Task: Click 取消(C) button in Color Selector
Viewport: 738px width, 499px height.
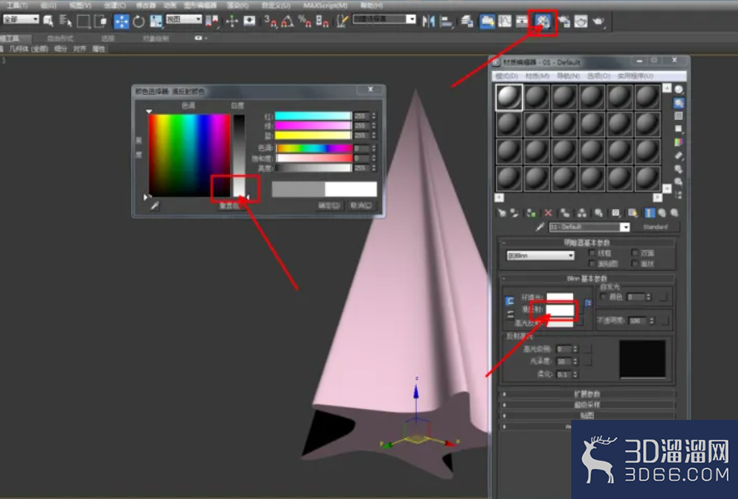Action: click(x=360, y=206)
